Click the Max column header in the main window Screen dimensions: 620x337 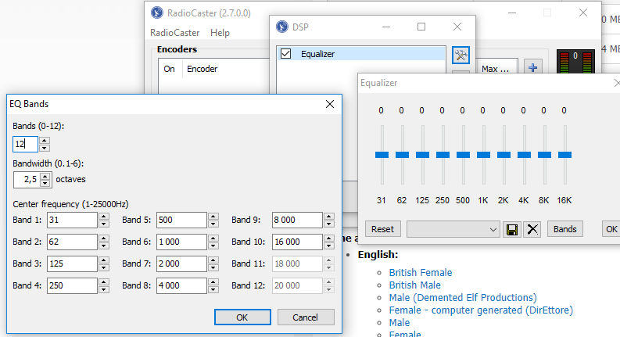497,69
